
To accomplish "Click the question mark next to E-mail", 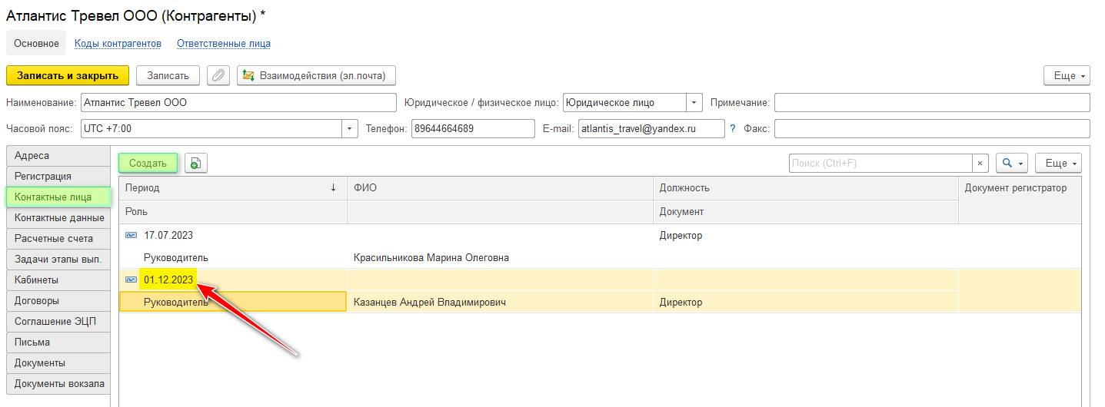I will [x=733, y=129].
